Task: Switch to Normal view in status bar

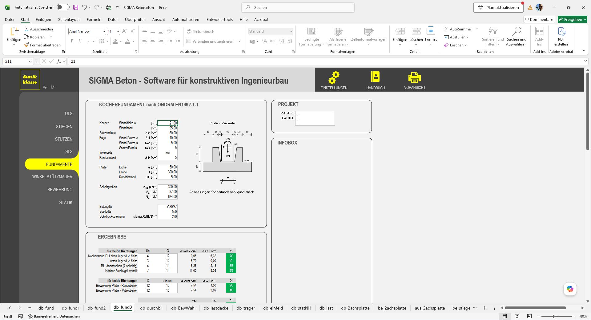Action: (505, 316)
